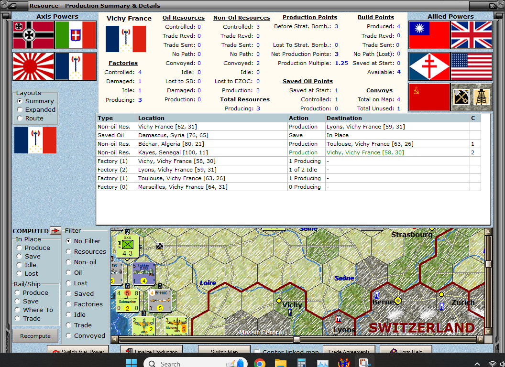Image resolution: width=505 pixels, height=367 pixels.
Task: Toggle the Center linked map checkbox
Action: [257, 352]
